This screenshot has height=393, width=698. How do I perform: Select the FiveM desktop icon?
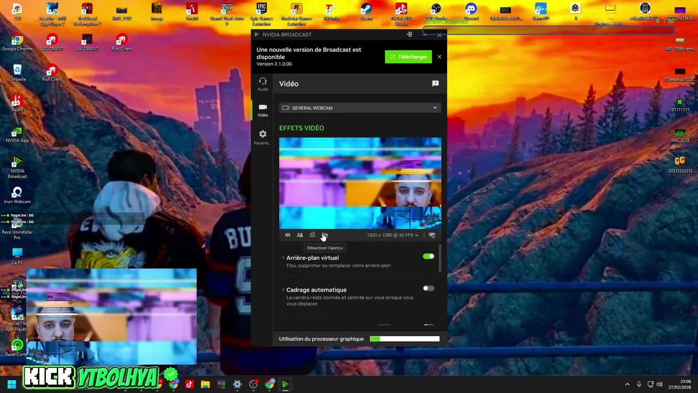coord(191,12)
